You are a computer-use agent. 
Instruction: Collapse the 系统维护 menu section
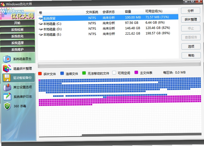coord(18,50)
